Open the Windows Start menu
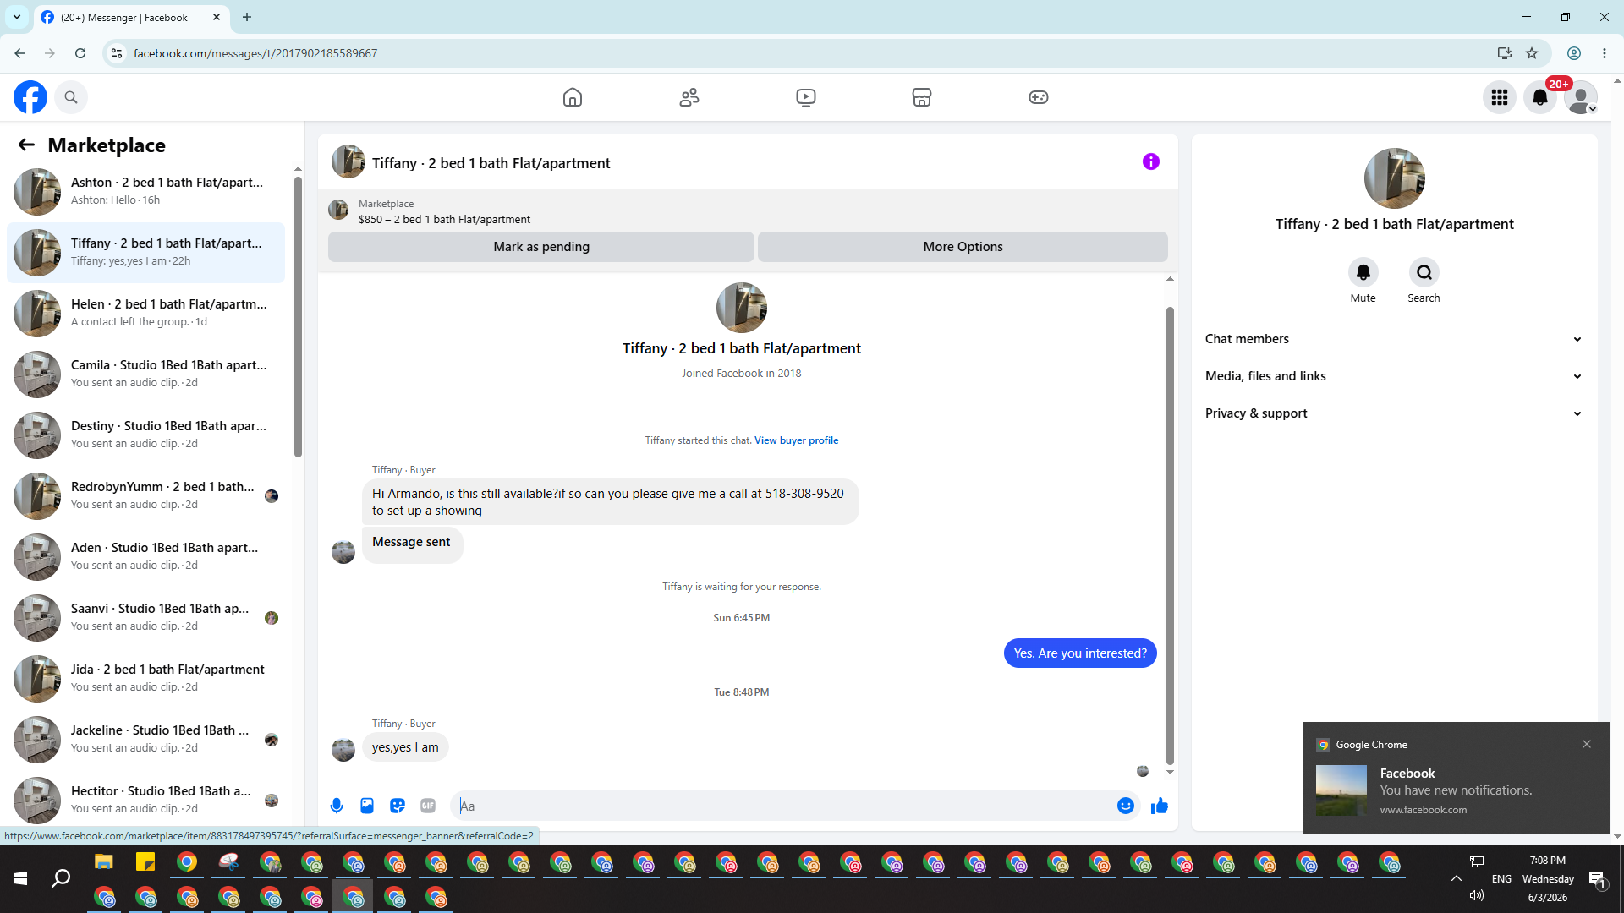 tap(20, 879)
